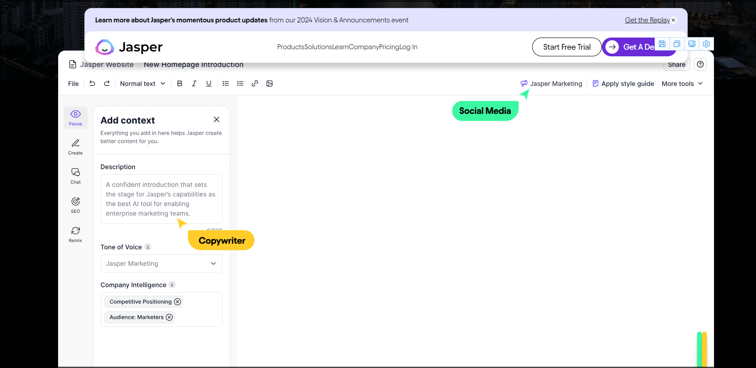Image resolution: width=756 pixels, height=368 pixels.
Task: Remove the Audience: Marketers tag
Action: coord(169,317)
